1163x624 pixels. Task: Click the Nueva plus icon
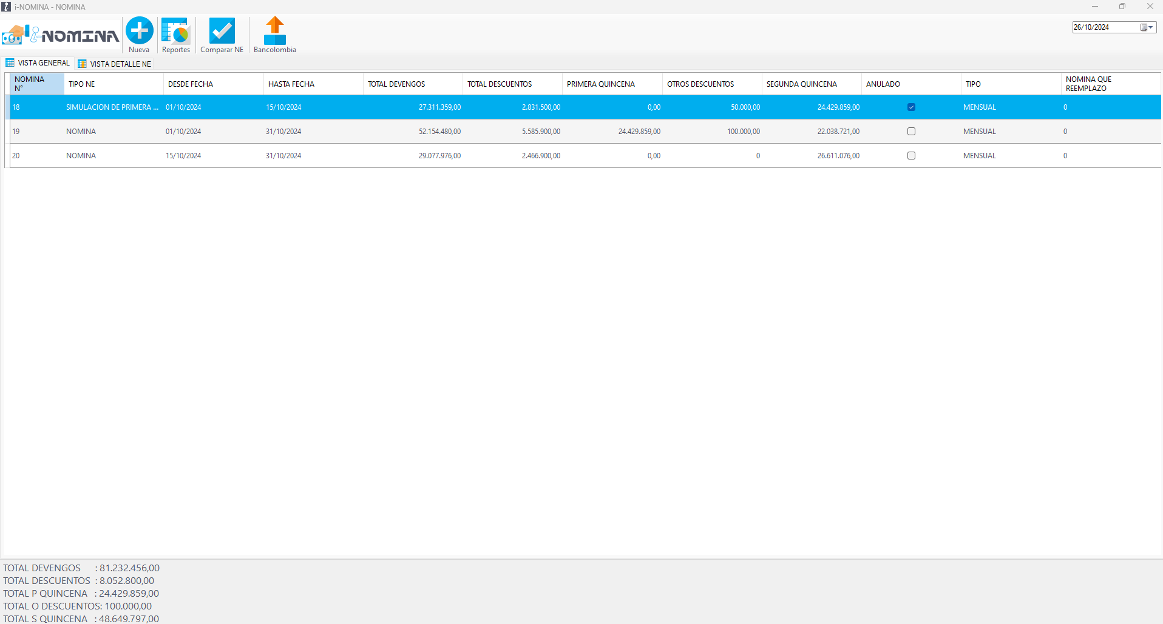tap(139, 31)
